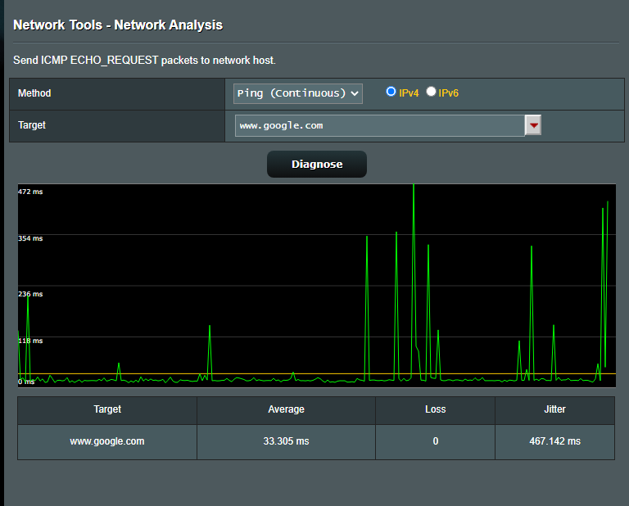Click the 118 ms axis label
The width and height of the screenshot is (629, 506).
30,341
